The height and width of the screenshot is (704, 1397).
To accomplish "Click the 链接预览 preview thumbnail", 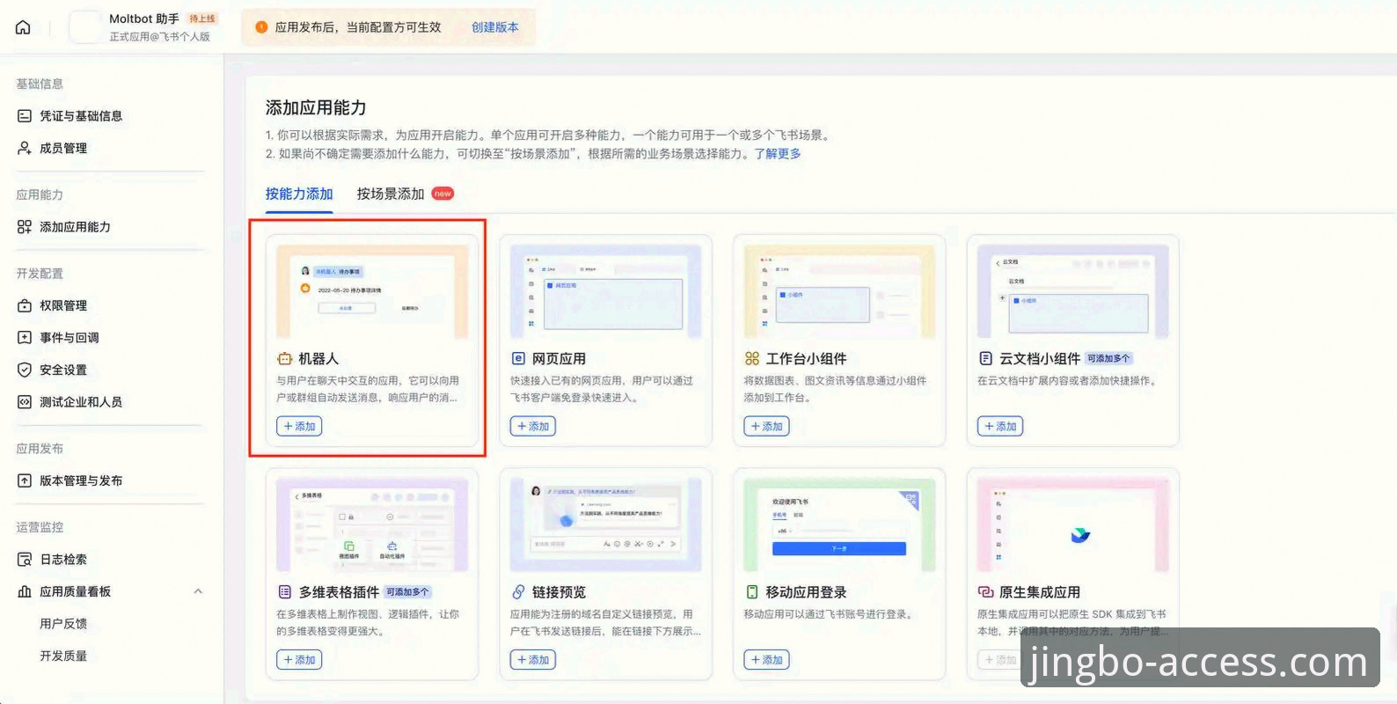I will [x=606, y=525].
